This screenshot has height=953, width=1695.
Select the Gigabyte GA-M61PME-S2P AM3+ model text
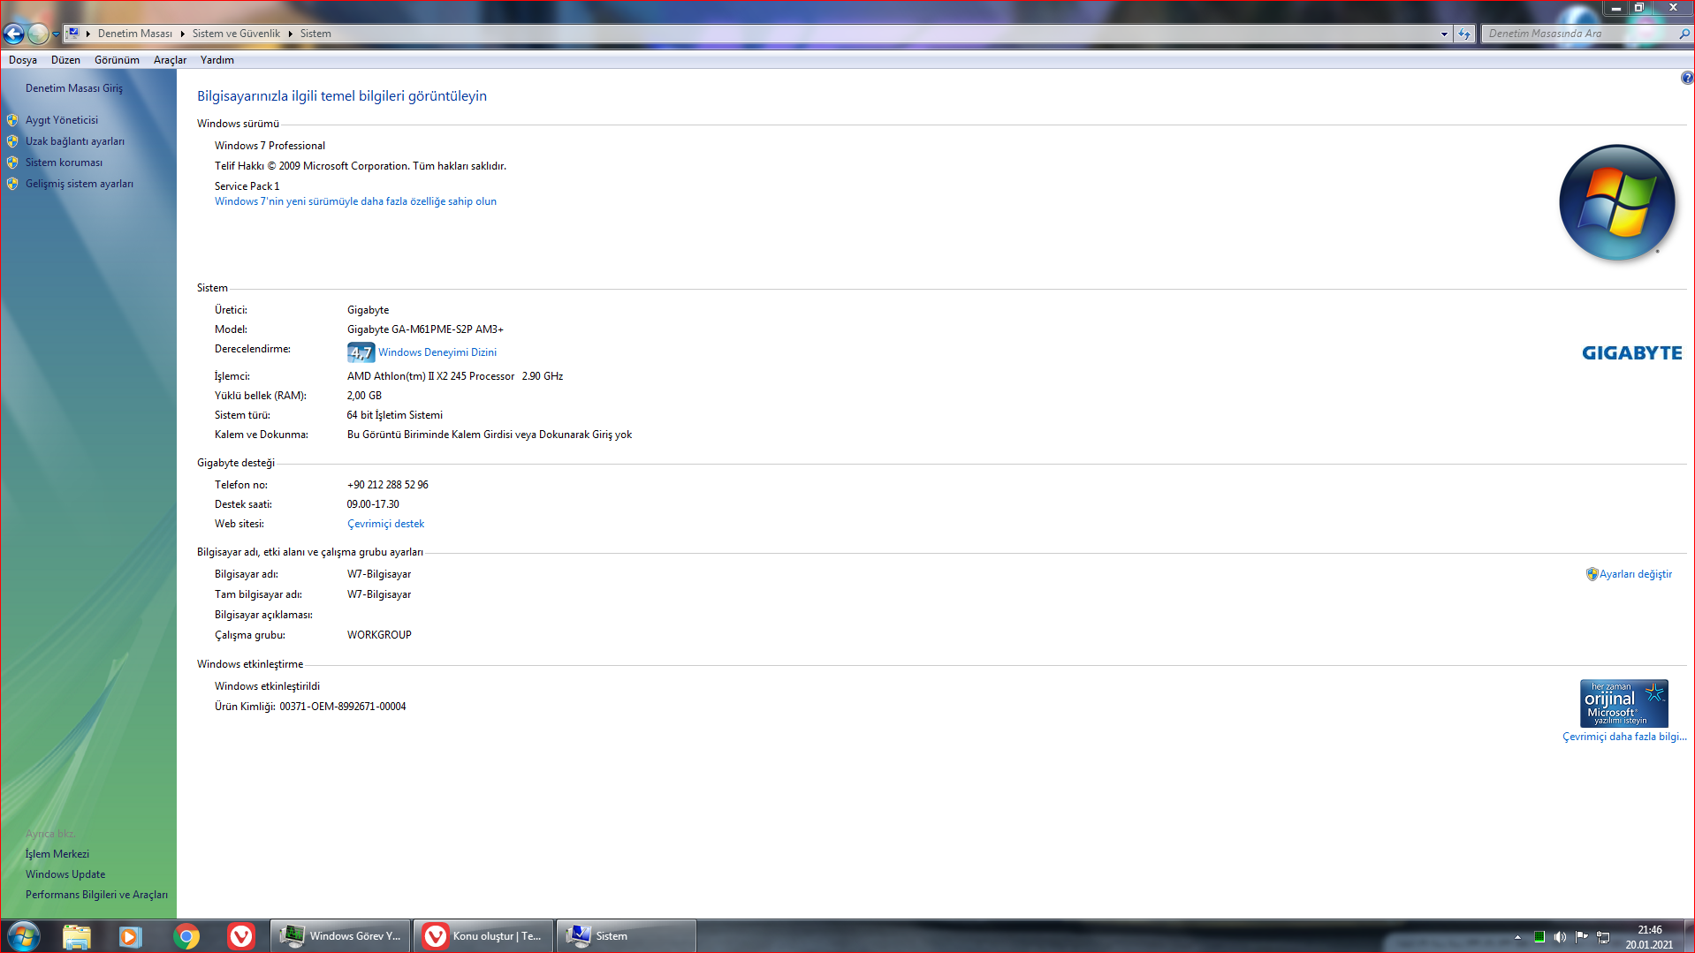[x=425, y=329]
